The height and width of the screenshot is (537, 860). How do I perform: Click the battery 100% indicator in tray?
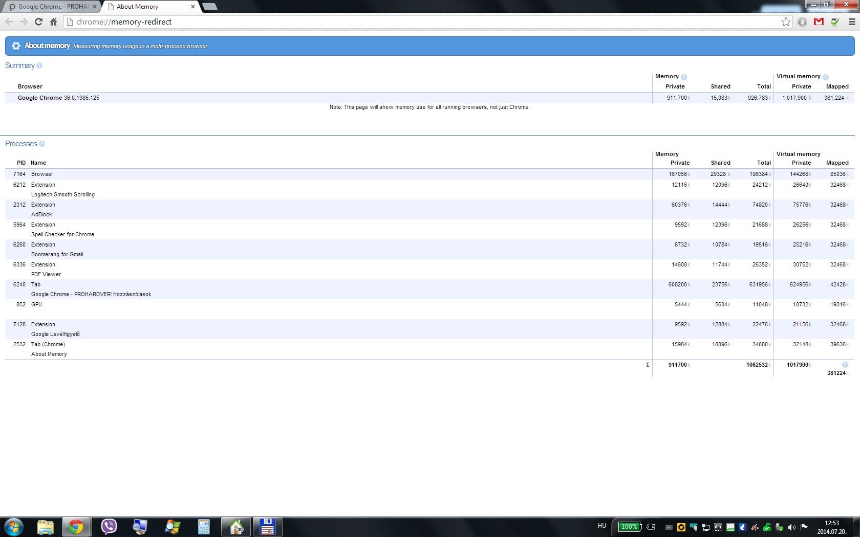click(629, 527)
